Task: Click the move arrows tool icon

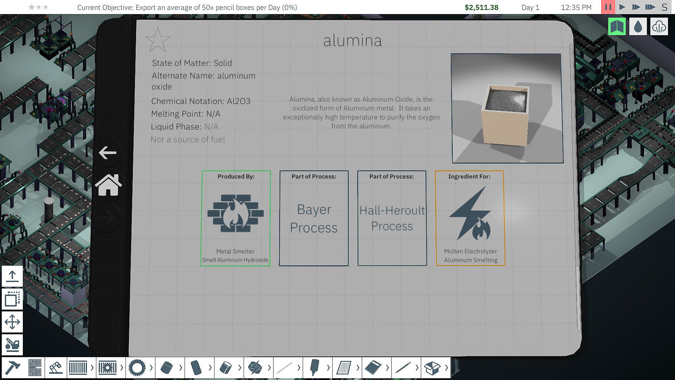Action: [x=12, y=322]
